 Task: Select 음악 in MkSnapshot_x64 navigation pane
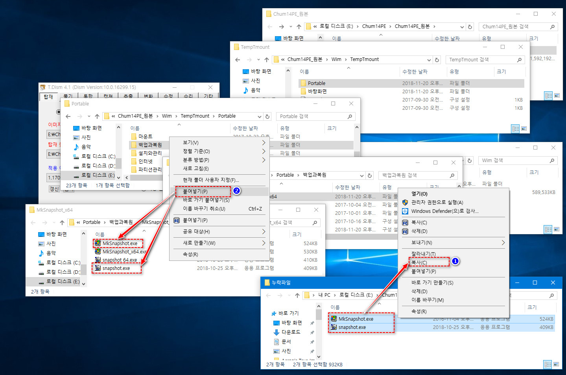click(51, 253)
